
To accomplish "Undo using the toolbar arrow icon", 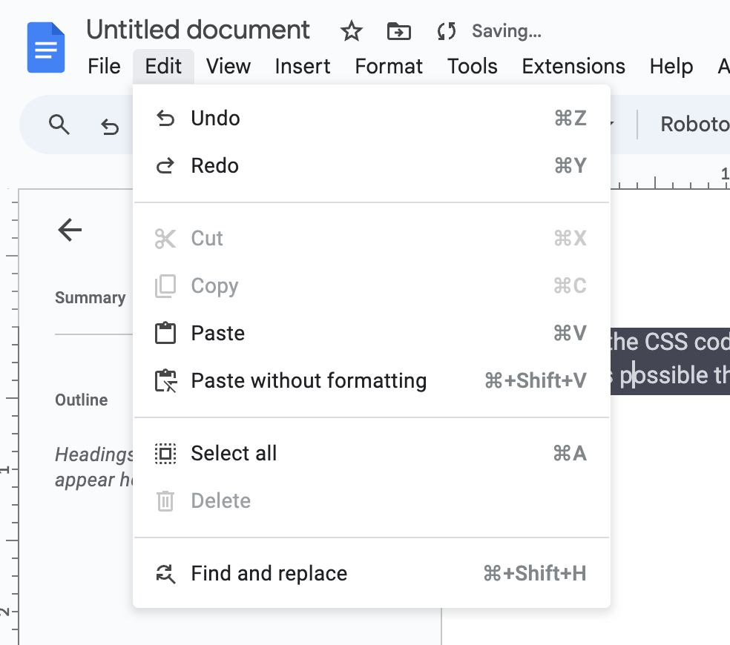I will (110, 126).
